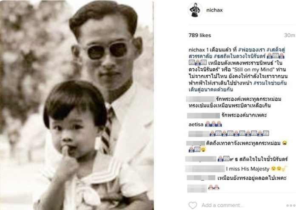Open the 789 likes list
Viewport: 296px width, 210px height.
[x=200, y=35]
